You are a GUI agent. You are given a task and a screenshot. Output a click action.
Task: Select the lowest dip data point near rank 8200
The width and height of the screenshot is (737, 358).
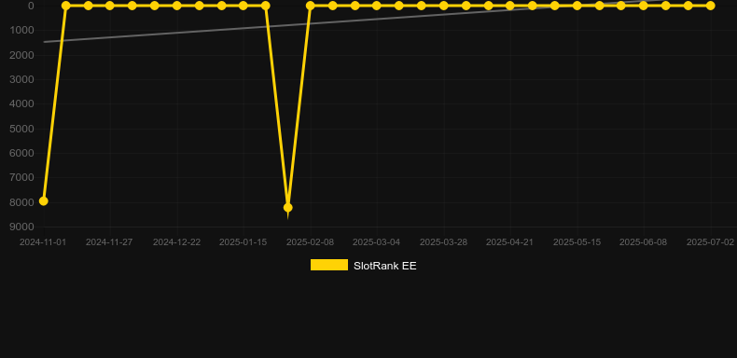287,208
